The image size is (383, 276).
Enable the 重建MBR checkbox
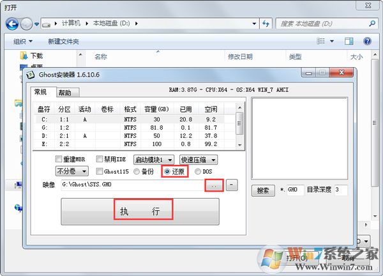tap(59, 159)
